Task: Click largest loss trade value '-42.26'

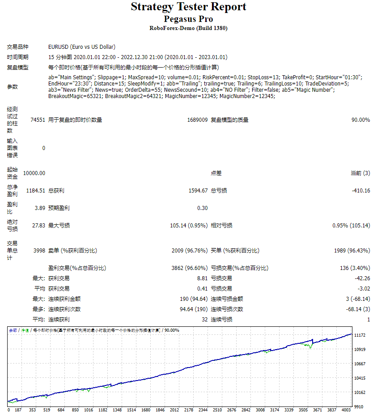Action: click(362, 278)
